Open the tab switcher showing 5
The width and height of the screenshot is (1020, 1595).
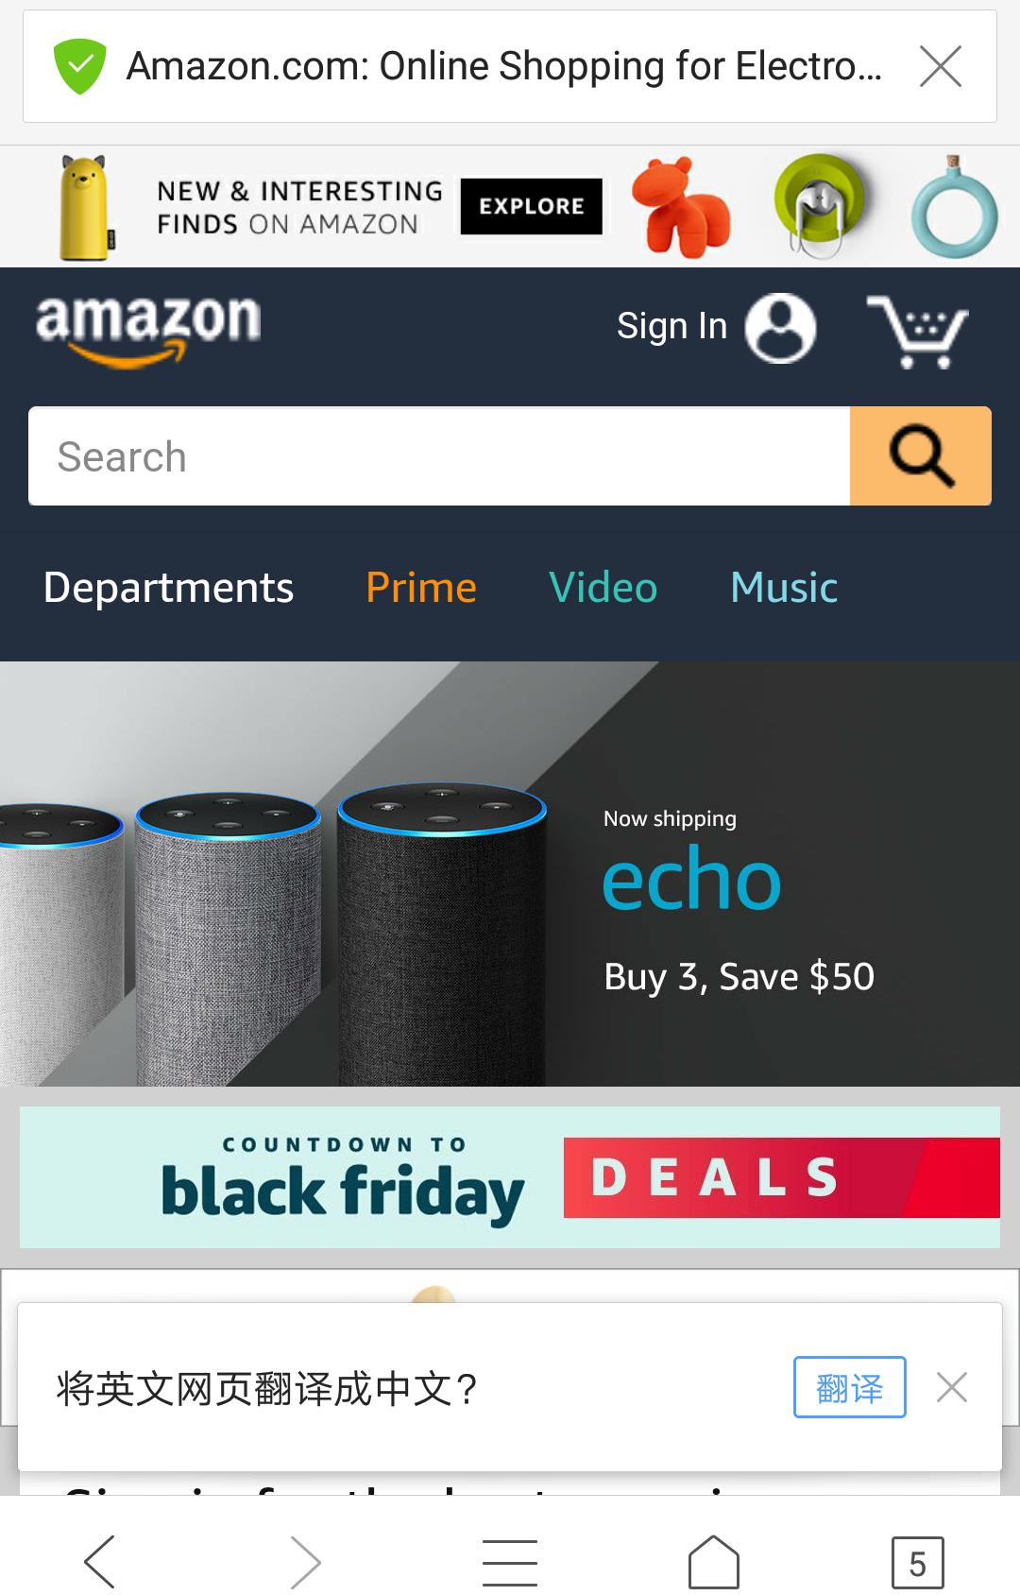917,1563
